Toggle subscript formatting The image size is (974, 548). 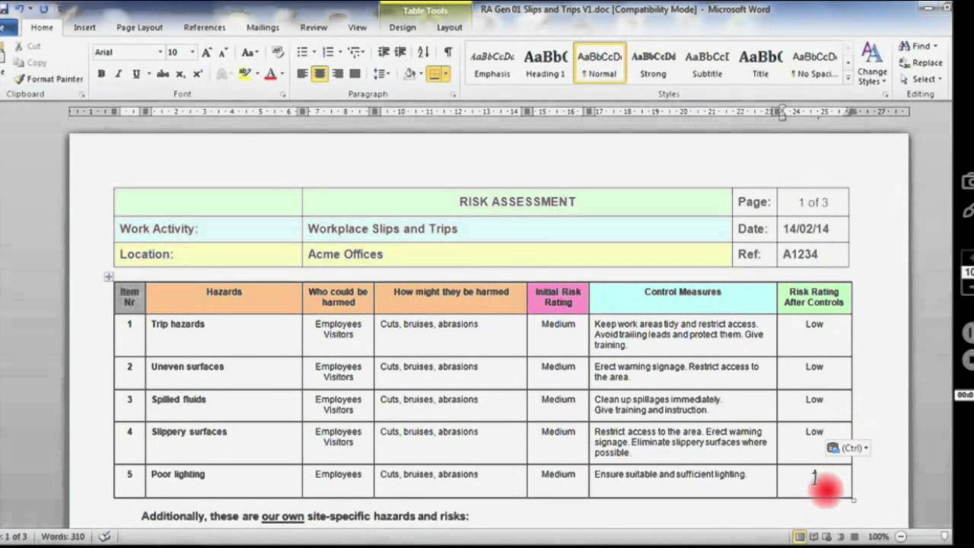180,74
